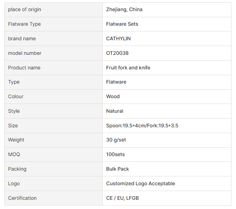Click the 'brand name' label
Viewport: 236px width, 209px height.
[x=22, y=39]
